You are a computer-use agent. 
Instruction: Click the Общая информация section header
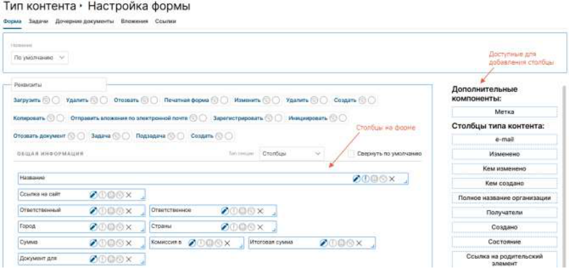click(x=50, y=154)
